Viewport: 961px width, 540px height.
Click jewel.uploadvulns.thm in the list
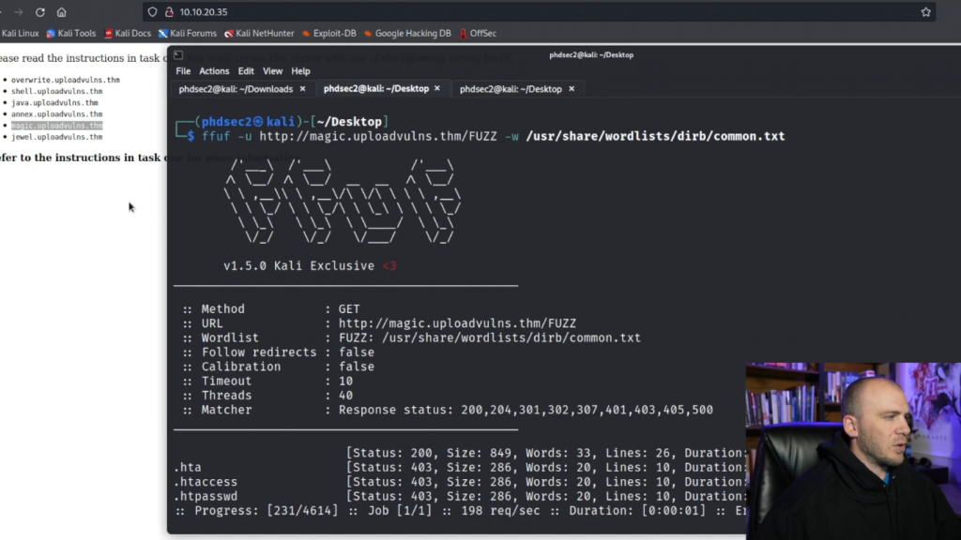tap(57, 137)
